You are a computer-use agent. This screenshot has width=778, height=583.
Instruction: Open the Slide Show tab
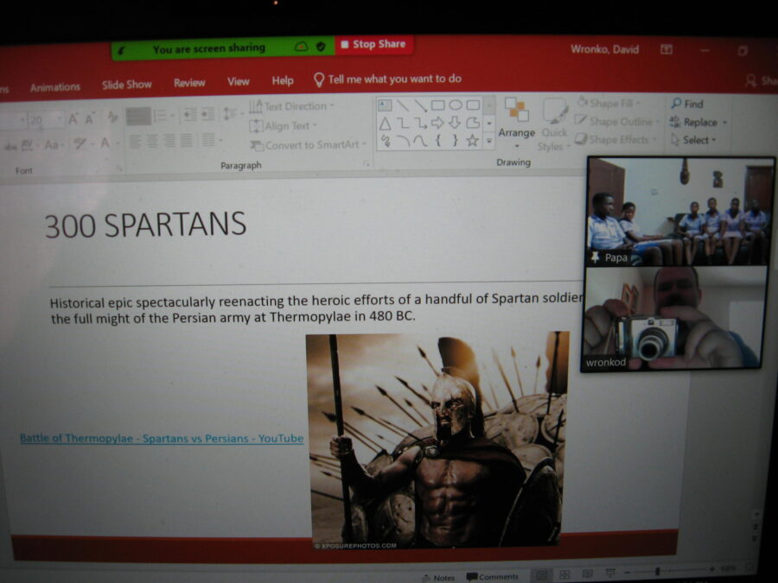[126, 85]
